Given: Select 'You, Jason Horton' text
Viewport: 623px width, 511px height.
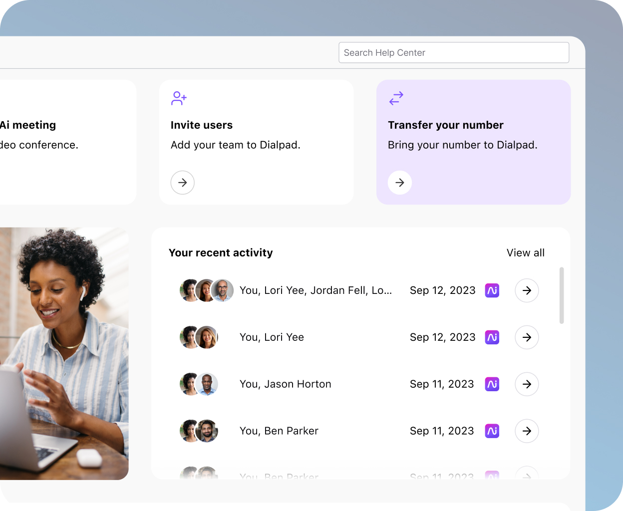Looking at the screenshot, I should click(x=286, y=384).
